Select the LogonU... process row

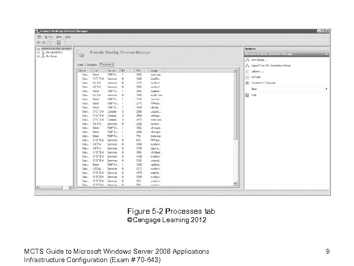coord(156,111)
